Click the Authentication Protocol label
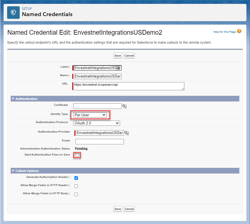Image resolution: width=250 pixels, height=224 pixels. click(x=52, y=122)
